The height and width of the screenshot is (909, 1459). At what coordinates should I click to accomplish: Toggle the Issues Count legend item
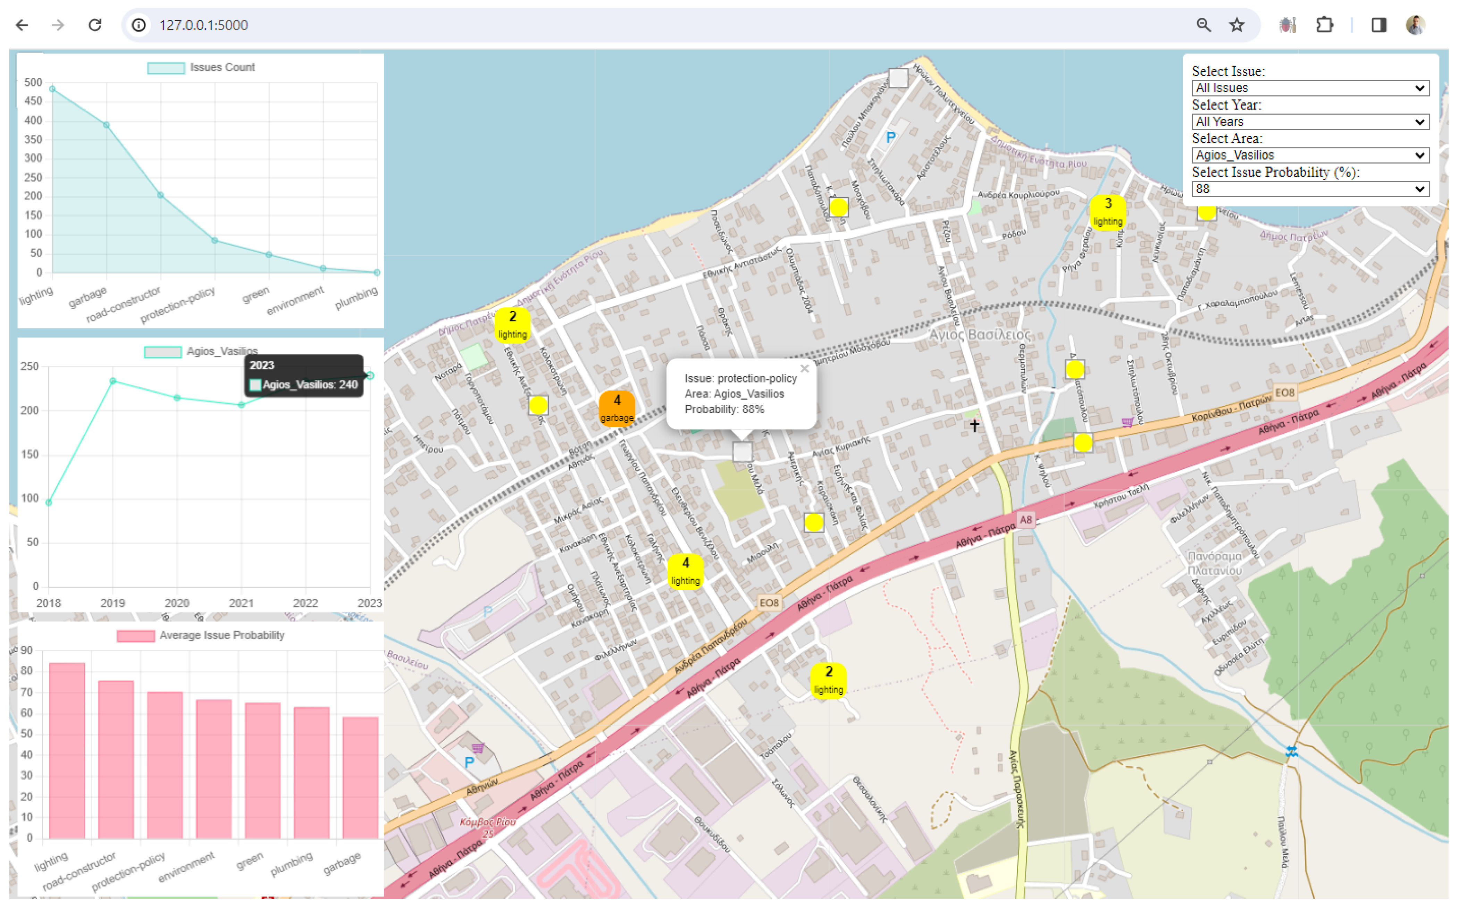coord(201,67)
